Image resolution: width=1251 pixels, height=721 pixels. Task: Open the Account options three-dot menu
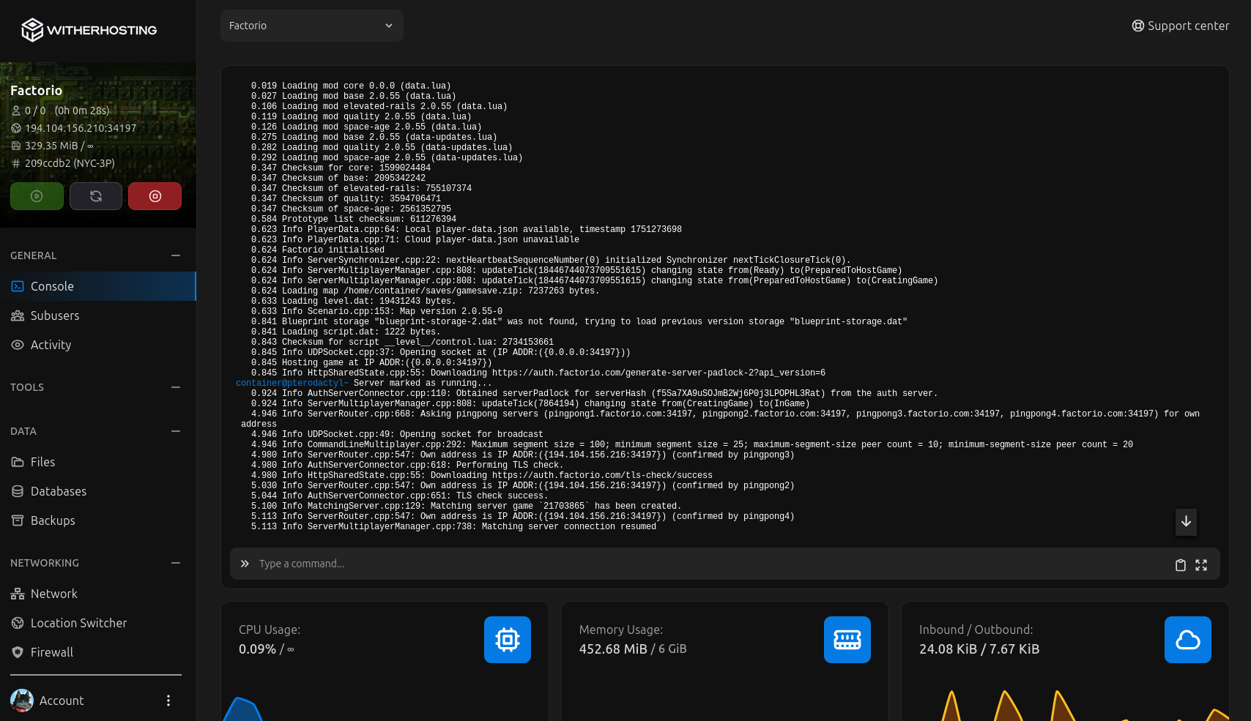[168, 701]
